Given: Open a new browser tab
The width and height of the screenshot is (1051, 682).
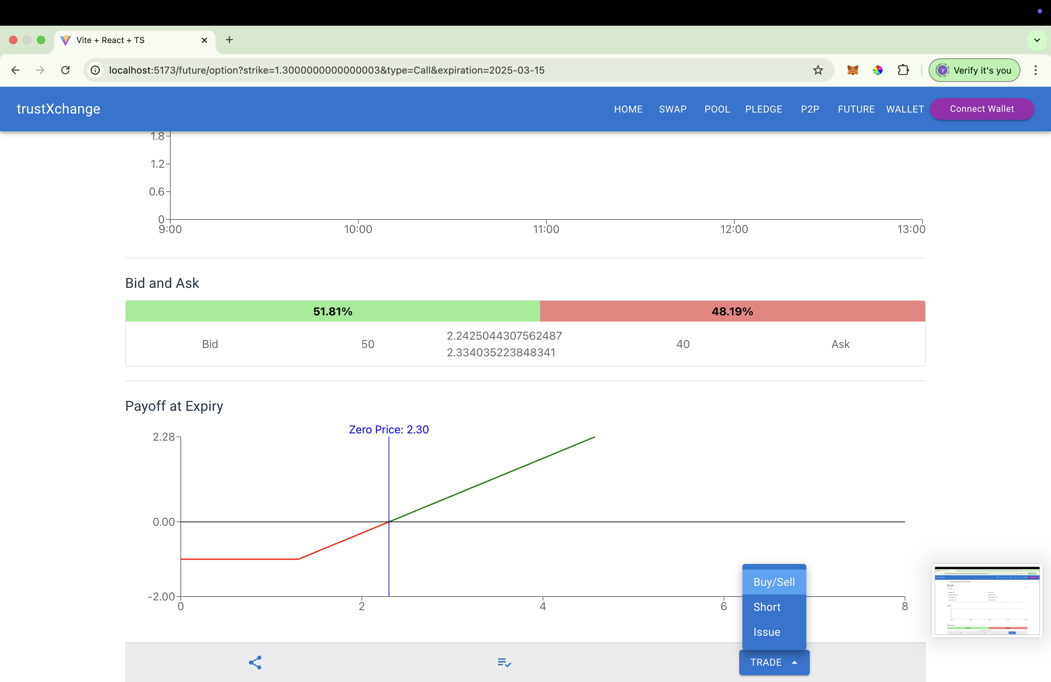Looking at the screenshot, I should (x=229, y=40).
